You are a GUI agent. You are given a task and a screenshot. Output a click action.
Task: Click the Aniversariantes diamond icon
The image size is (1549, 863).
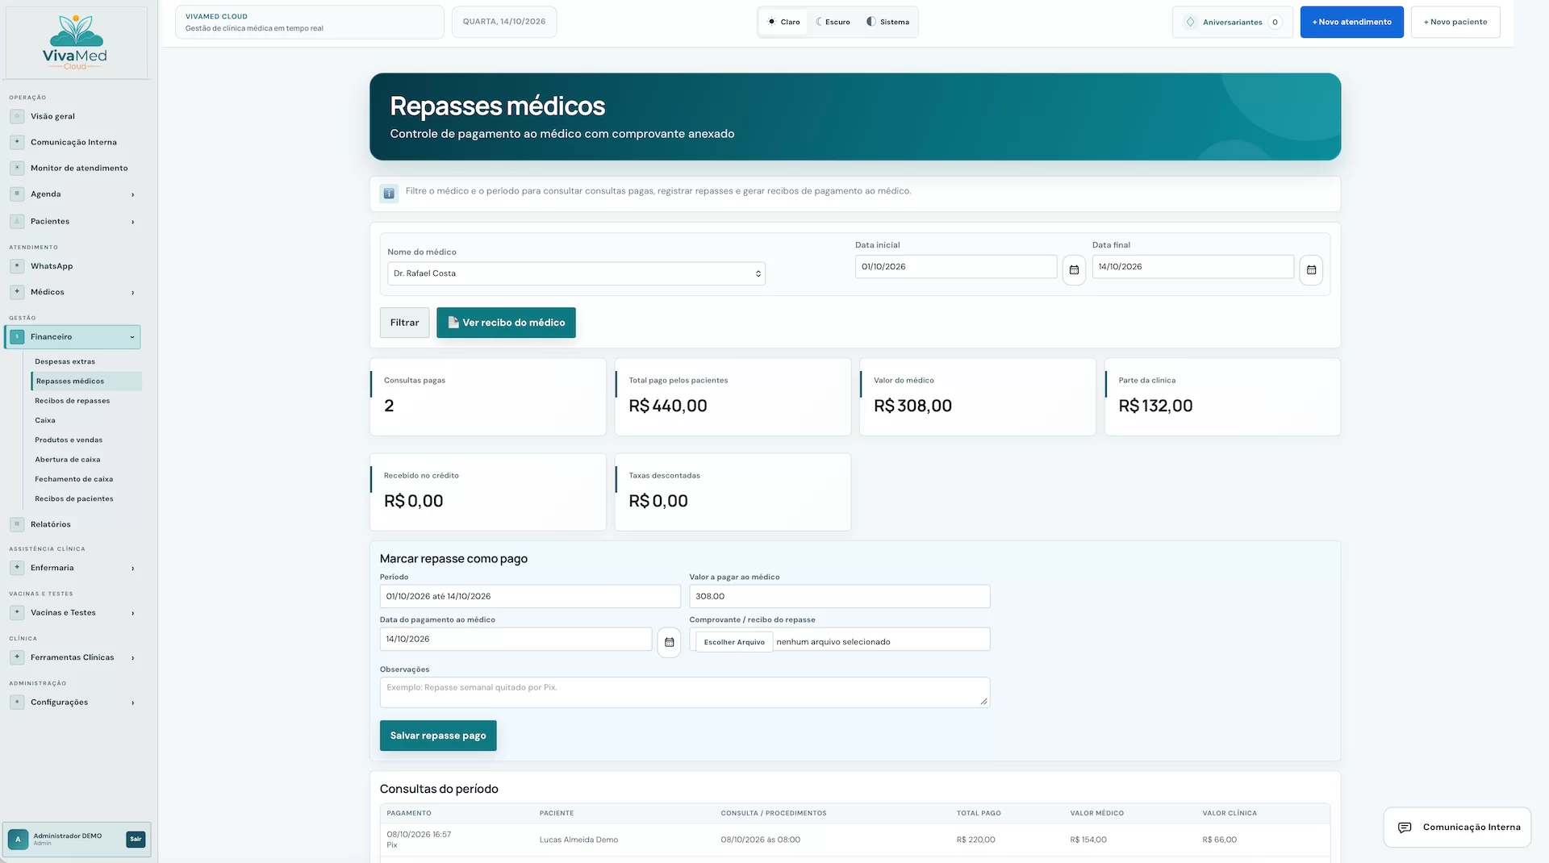(1190, 22)
